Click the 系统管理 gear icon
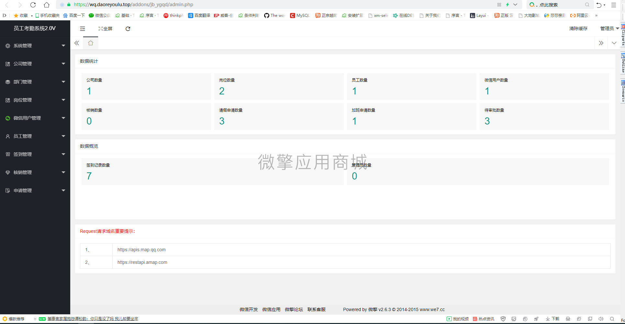The image size is (625, 324). [8, 46]
